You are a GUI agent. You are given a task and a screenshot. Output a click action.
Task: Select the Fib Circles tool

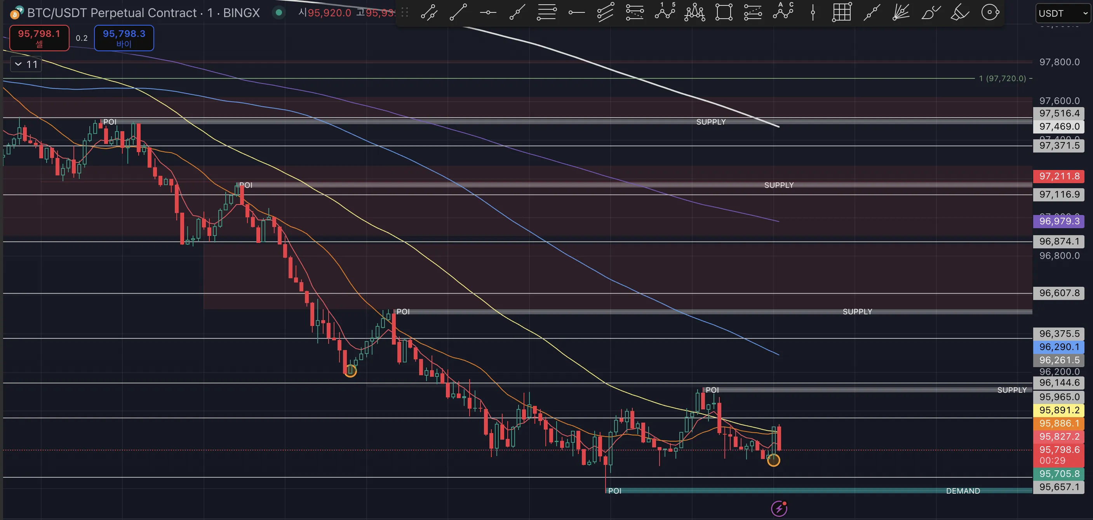990,13
